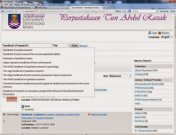The height and width of the screenshot is (135, 176).
Task: Click the blue Book format icon
Action: [23, 106]
